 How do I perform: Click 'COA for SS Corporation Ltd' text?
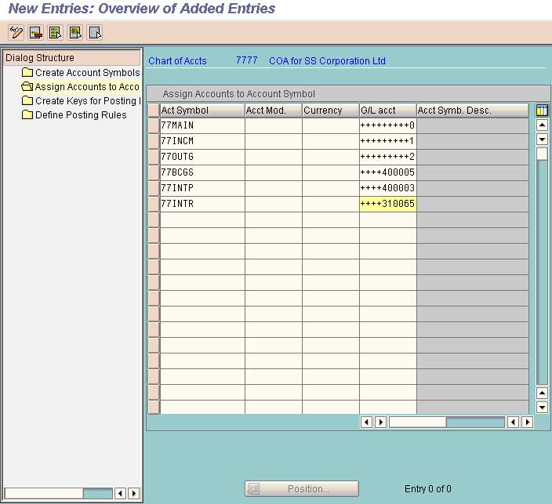[327, 60]
